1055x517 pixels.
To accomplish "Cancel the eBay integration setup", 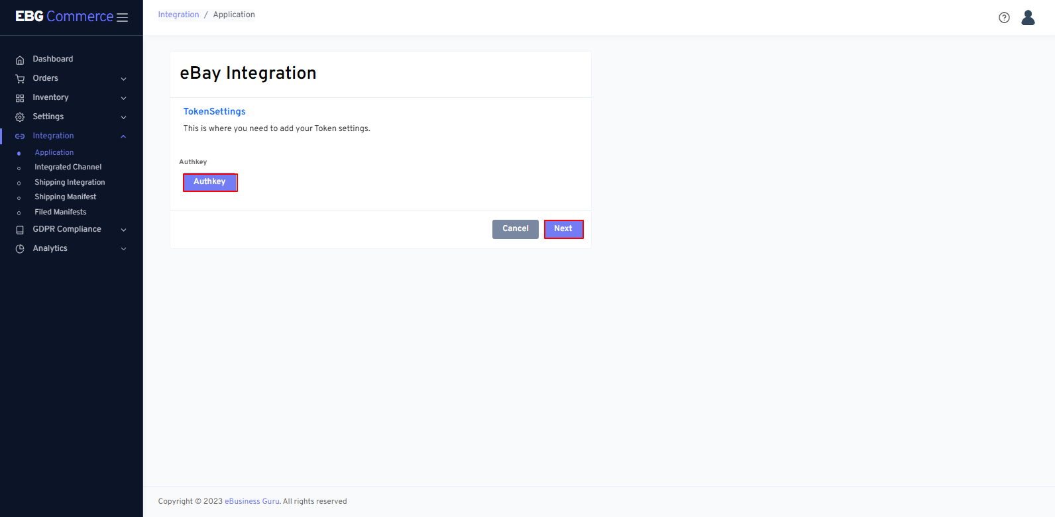I will (515, 229).
